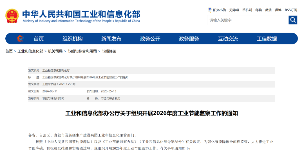
Task: Go to 机关司局 breadcrumb link
Action: coord(55,51)
